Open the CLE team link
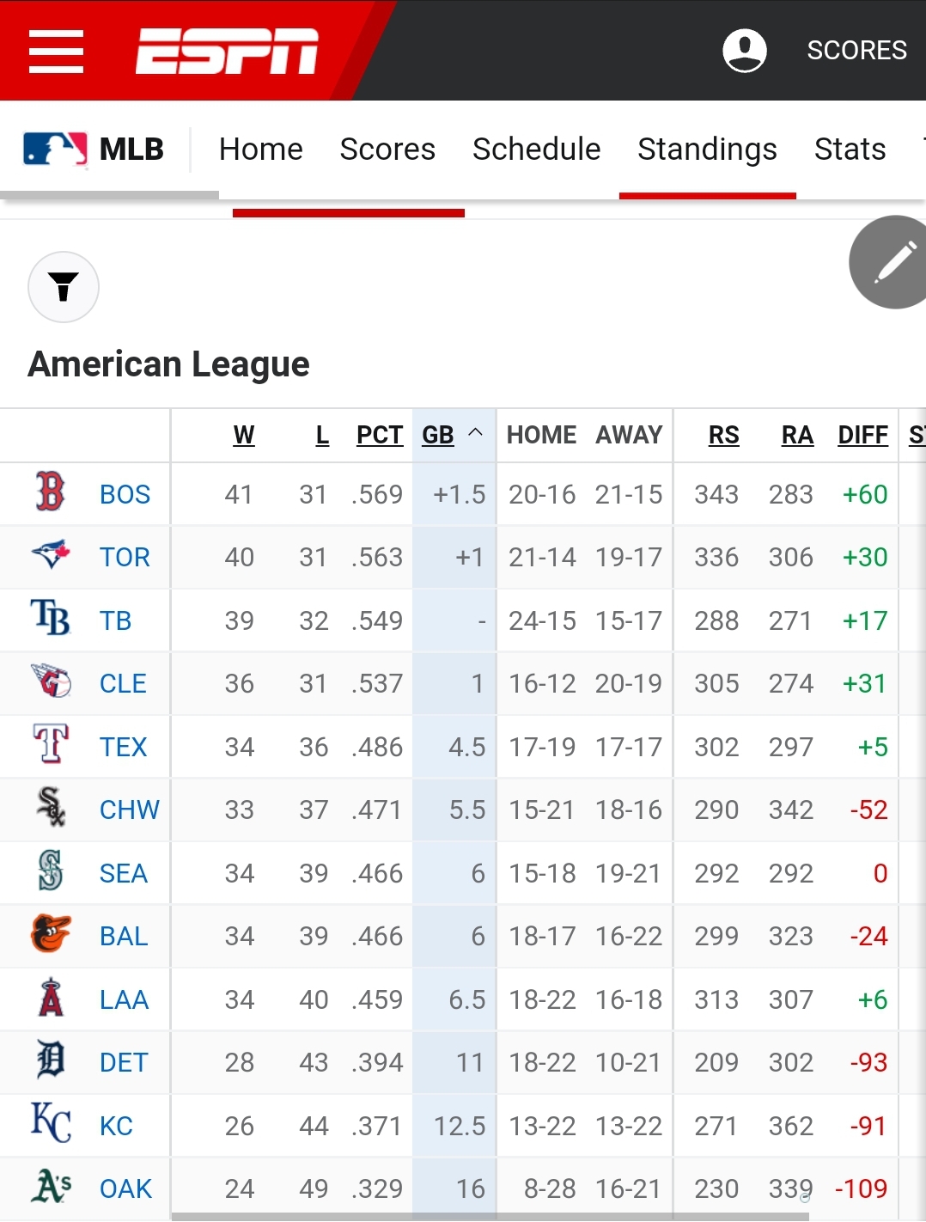 (x=123, y=683)
